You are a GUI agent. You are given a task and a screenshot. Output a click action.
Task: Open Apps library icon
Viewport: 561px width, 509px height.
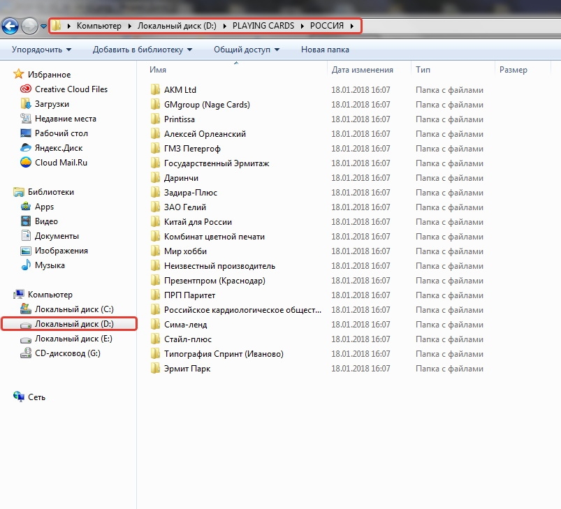(x=26, y=207)
